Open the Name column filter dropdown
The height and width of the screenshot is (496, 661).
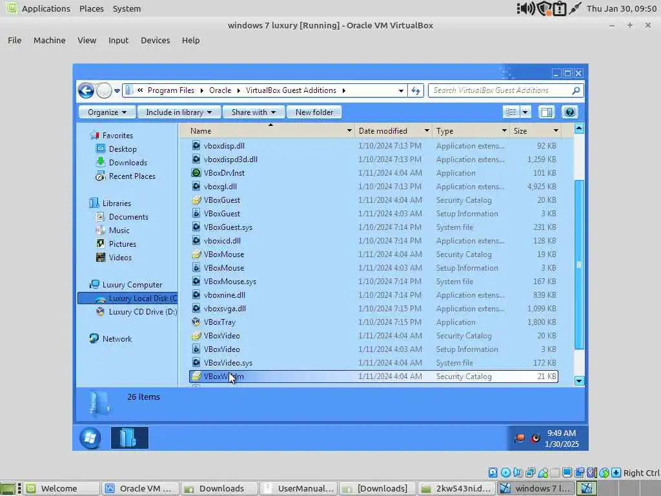click(349, 131)
